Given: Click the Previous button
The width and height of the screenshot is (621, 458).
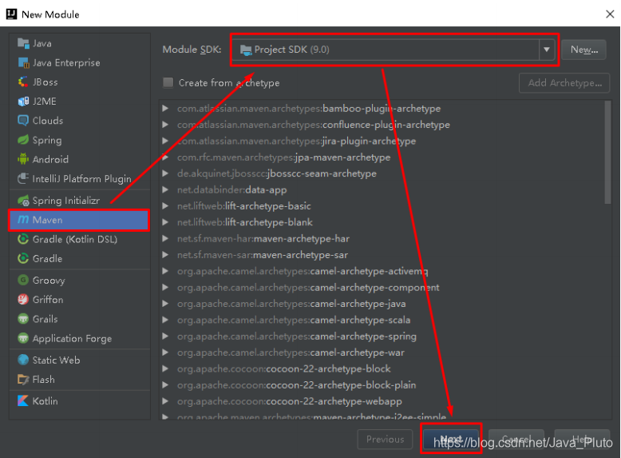Looking at the screenshot, I should click(385, 439).
